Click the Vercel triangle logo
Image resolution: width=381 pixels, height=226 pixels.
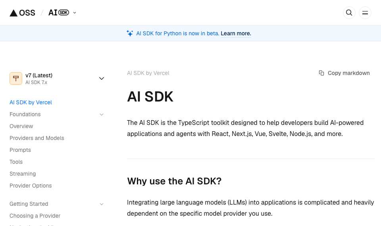click(13, 13)
